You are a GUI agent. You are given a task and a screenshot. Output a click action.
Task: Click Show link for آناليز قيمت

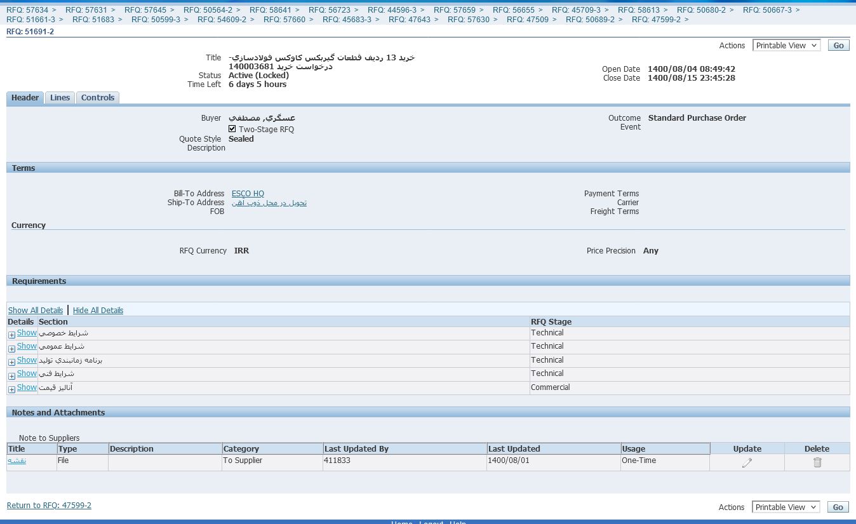click(27, 387)
